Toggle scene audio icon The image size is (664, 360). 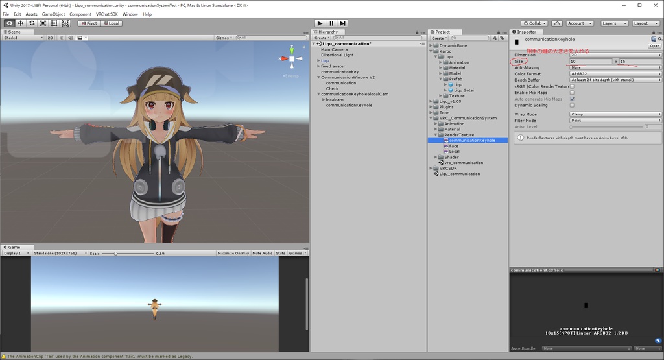70,38
